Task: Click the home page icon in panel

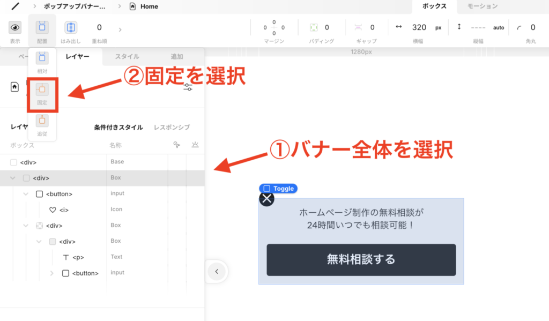Action: [x=14, y=87]
